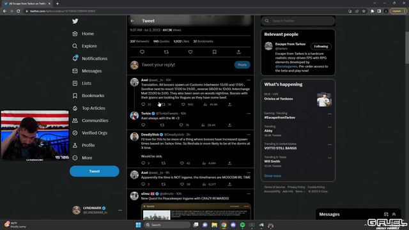
Task: Click the Search Twitter field
Action: (298, 21)
